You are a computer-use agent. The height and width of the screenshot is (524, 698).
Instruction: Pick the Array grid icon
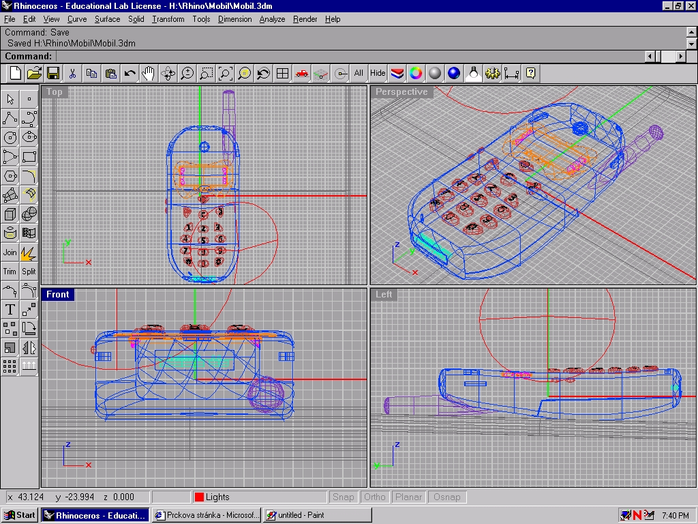[10, 366]
